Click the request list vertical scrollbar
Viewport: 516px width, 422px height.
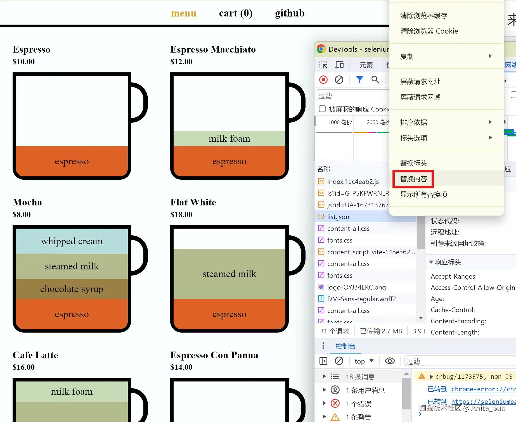421,233
